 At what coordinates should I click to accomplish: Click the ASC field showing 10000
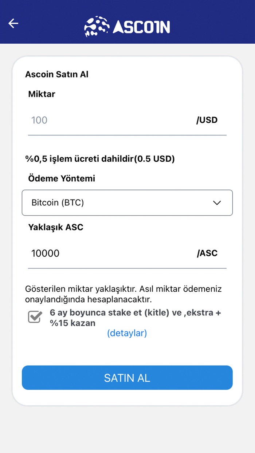tap(109, 253)
